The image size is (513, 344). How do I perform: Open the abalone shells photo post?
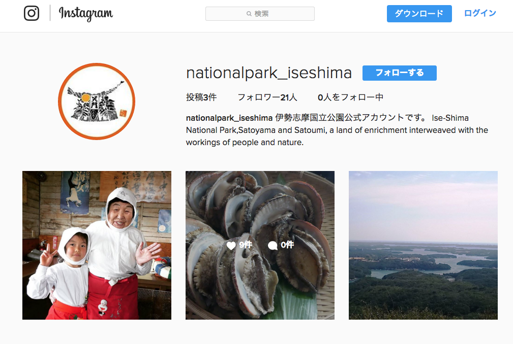coord(260,245)
